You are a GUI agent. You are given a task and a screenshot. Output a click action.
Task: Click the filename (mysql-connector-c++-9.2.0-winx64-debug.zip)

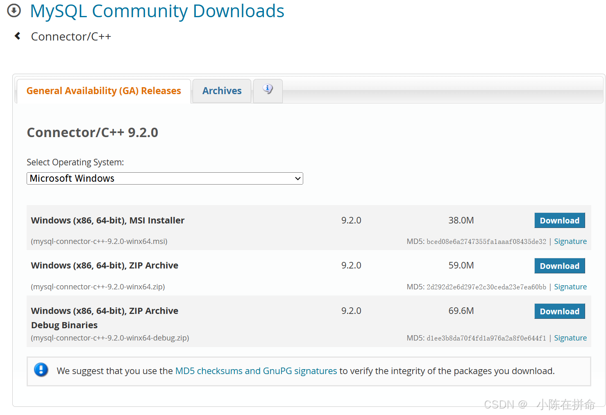click(x=110, y=338)
